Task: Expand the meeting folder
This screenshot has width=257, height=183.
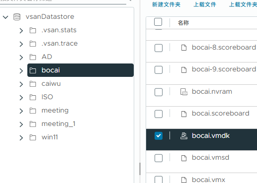Action: tap(21, 111)
